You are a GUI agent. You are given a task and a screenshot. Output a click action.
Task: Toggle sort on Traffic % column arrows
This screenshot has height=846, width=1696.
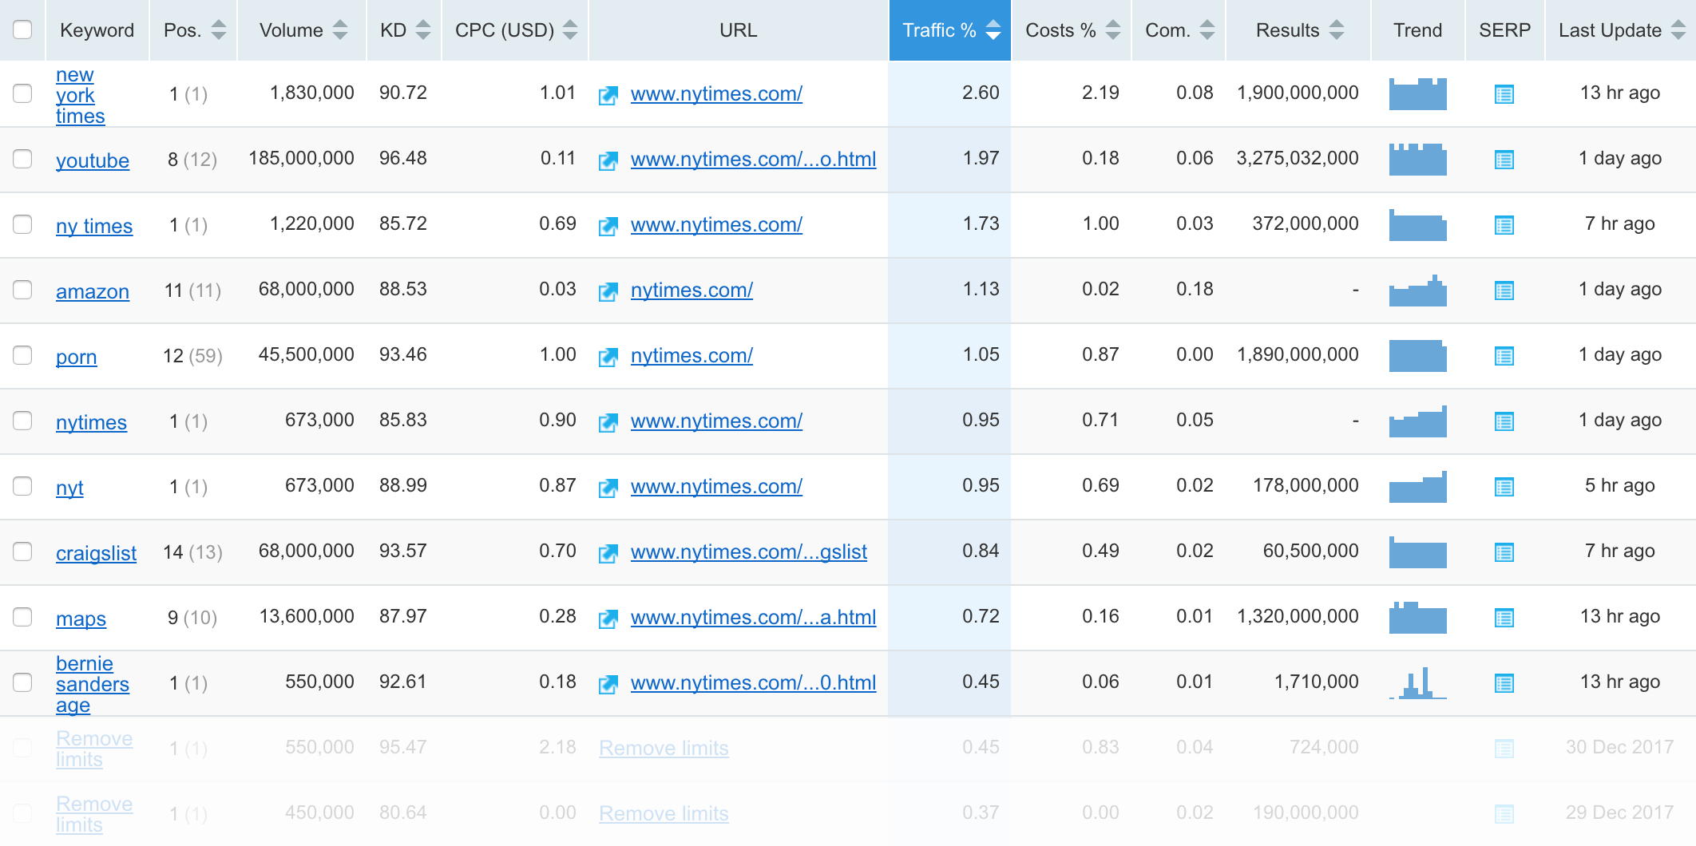[993, 30]
